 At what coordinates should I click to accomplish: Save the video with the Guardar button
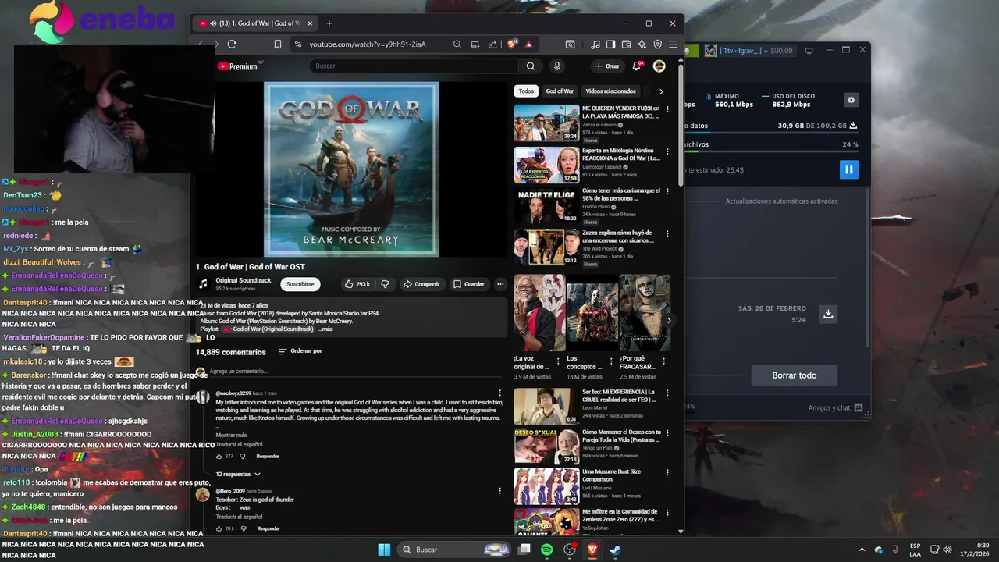point(469,284)
